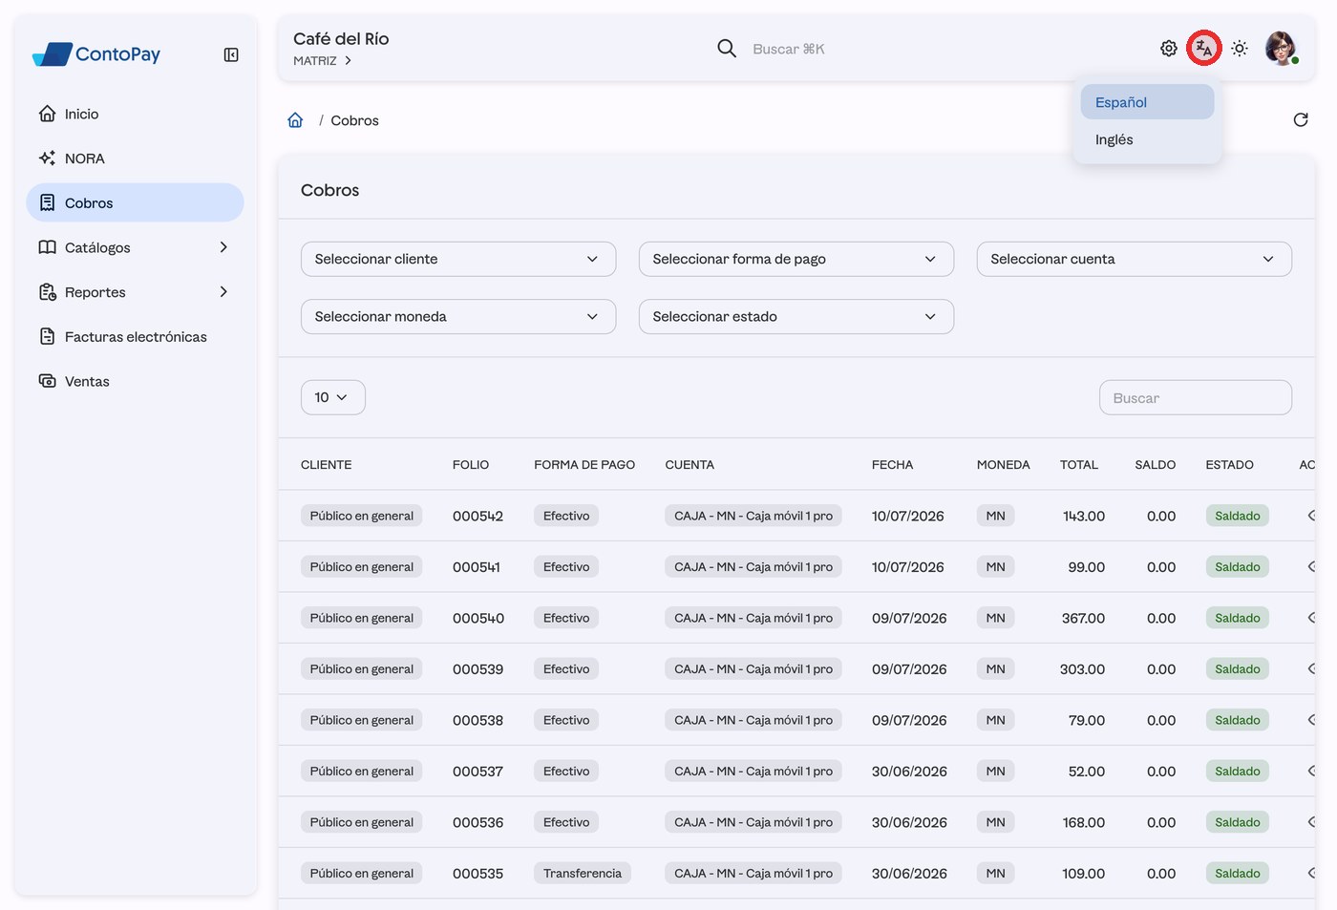This screenshot has height=910, width=1337.
Task: Change rows per page from 10
Action: 333,397
